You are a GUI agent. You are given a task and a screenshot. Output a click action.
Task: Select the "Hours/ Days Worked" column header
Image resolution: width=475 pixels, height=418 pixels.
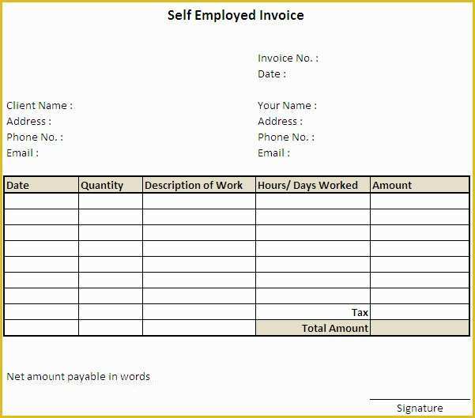[x=313, y=185]
